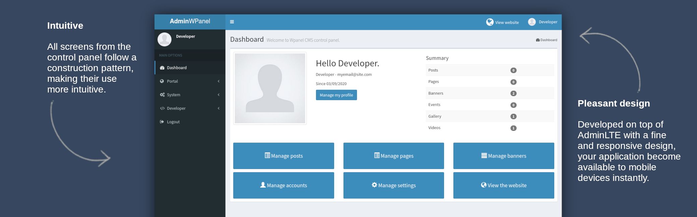Expand the Portal menu chevron
The height and width of the screenshot is (217, 697).
point(218,81)
